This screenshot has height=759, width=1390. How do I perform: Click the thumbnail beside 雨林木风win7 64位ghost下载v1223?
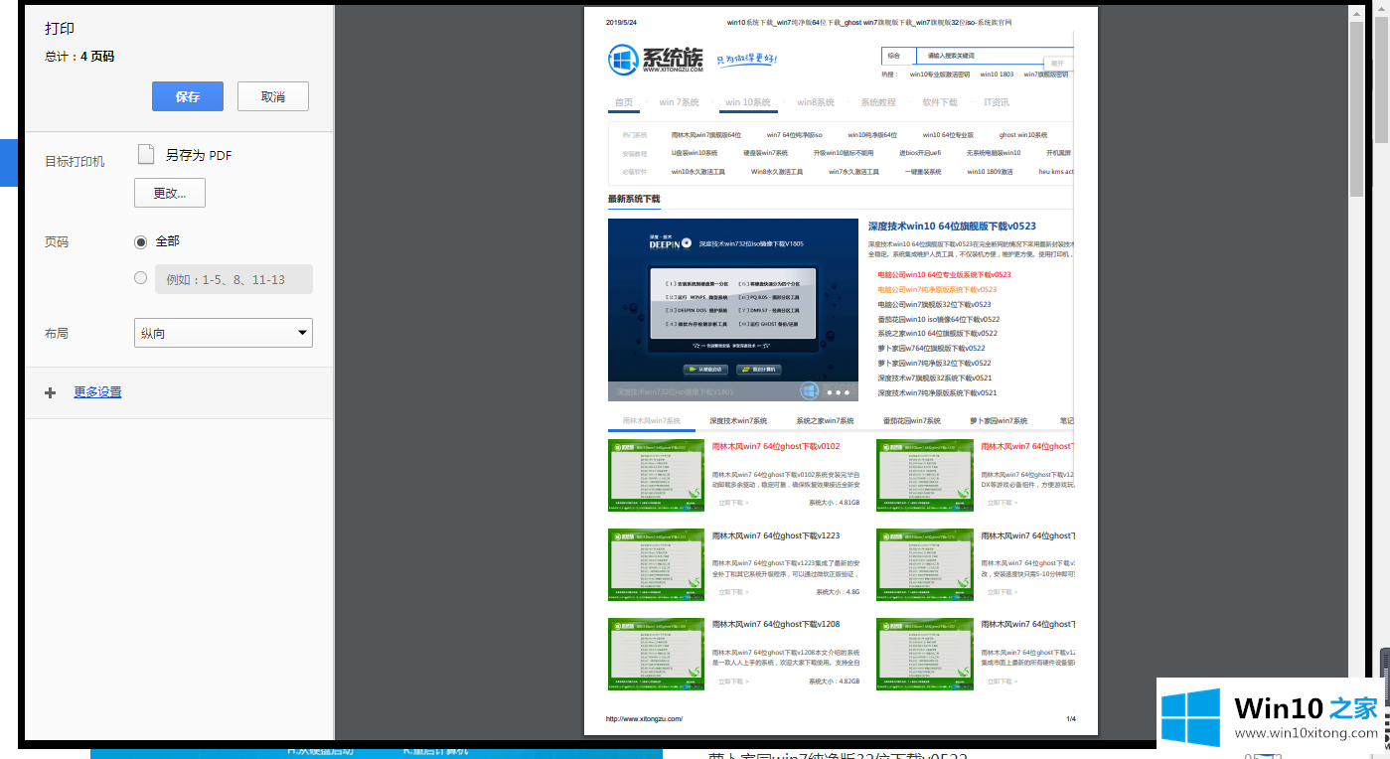point(656,564)
